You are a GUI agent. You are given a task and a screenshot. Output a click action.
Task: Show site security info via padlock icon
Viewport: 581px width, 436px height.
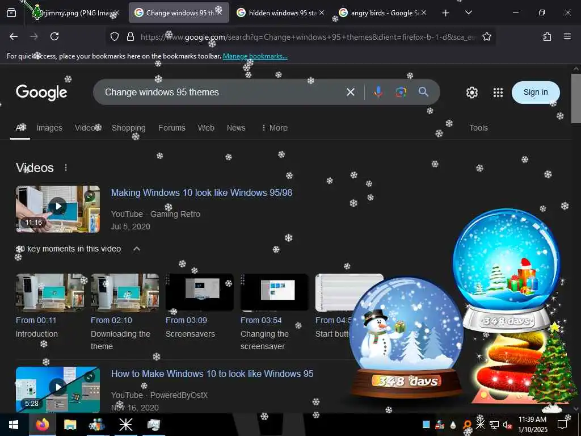coord(130,36)
